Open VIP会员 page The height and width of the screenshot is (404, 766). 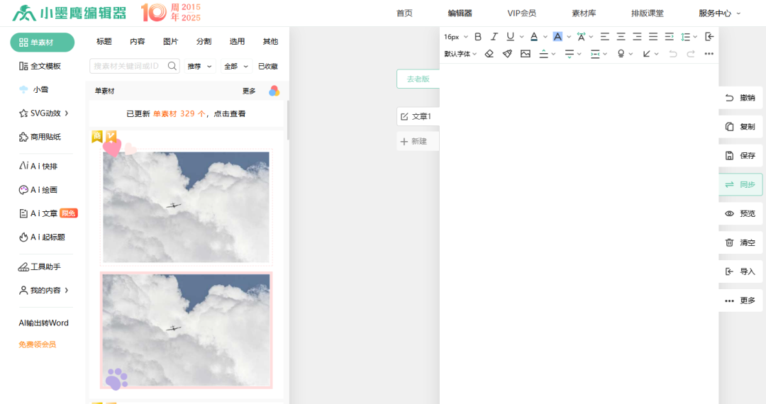point(521,13)
